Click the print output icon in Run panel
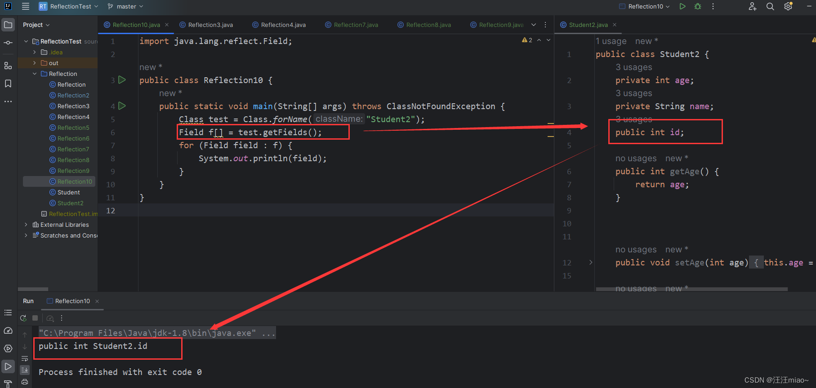This screenshot has height=388, width=816. pos(25,382)
